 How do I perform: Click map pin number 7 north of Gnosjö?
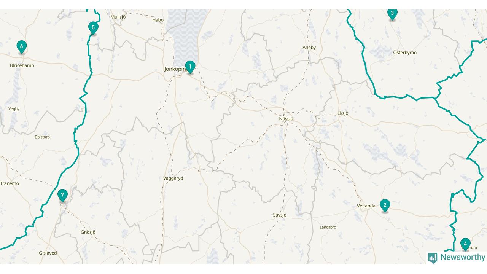point(62,196)
